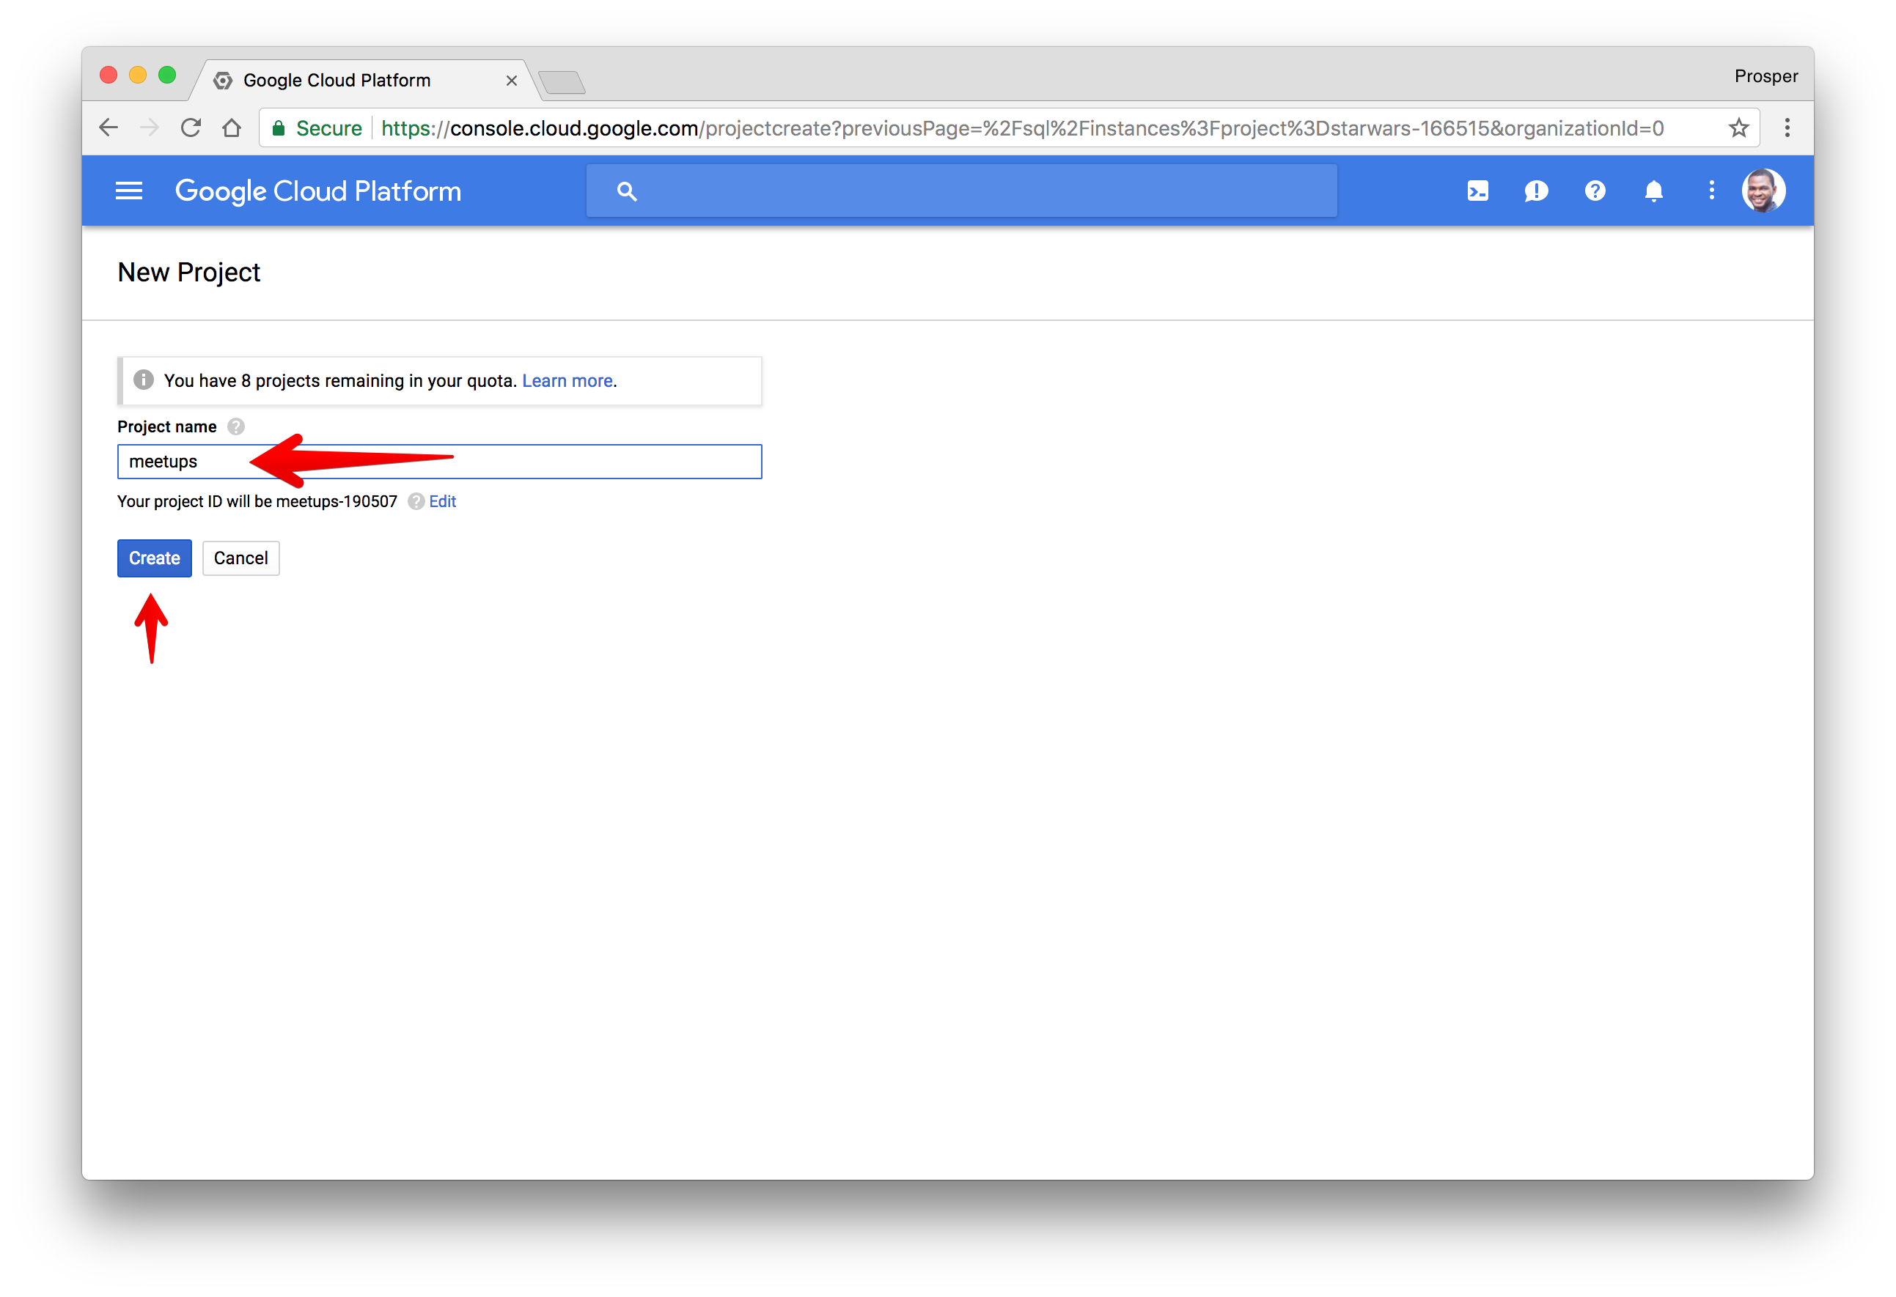
Task: Open Chrome's three-dot browser menu
Action: coord(1787,128)
